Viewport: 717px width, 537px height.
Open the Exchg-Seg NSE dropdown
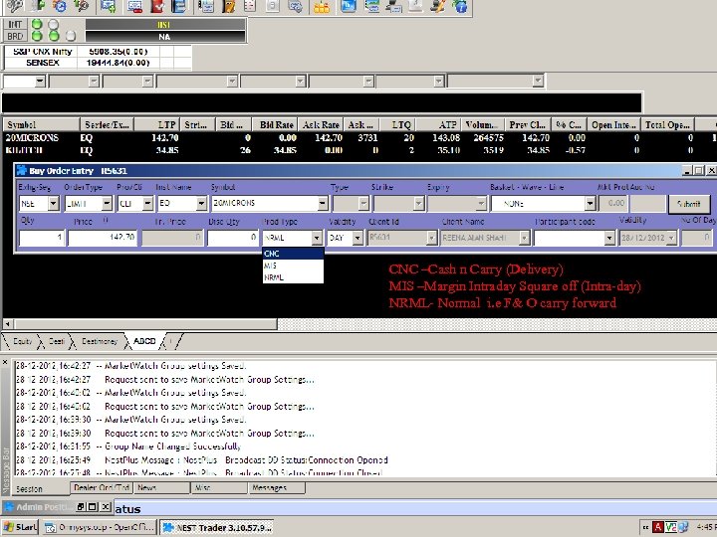point(54,203)
